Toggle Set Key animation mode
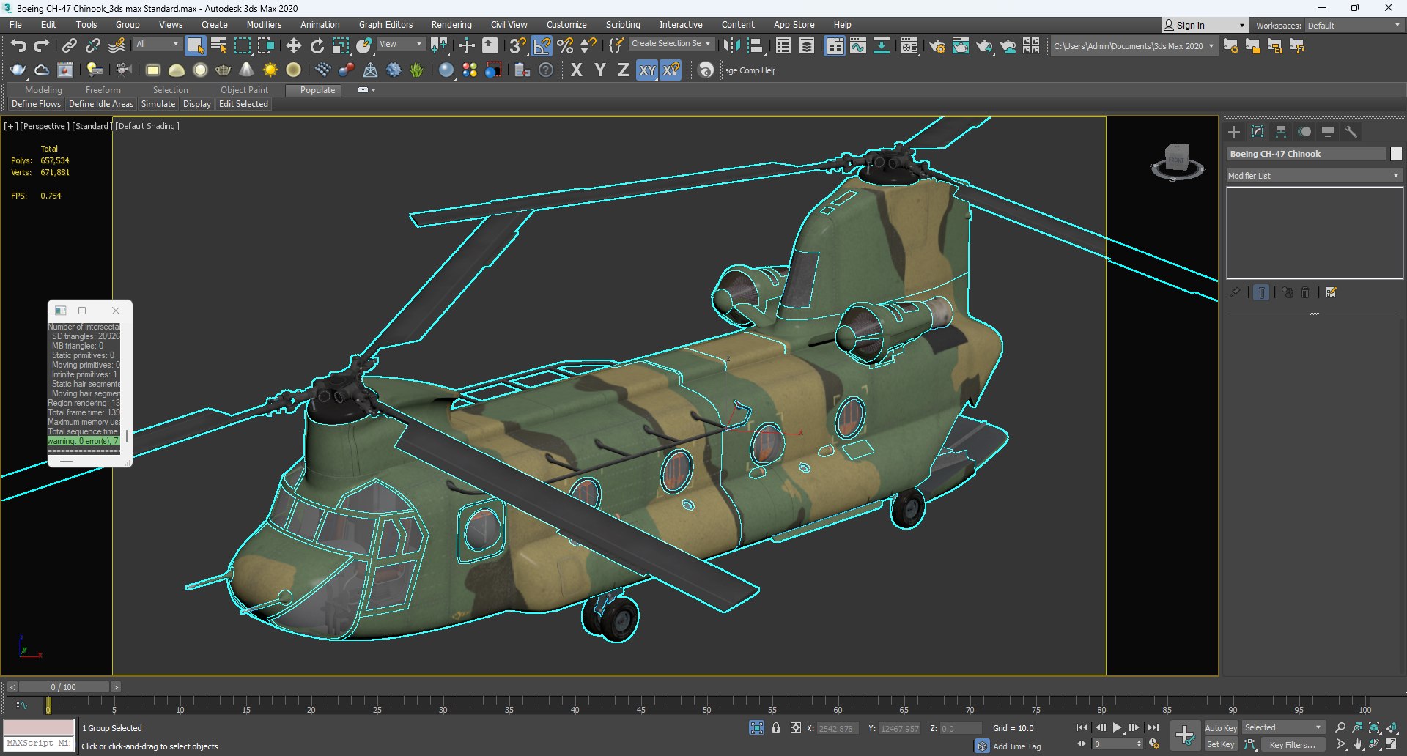Image resolution: width=1407 pixels, height=756 pixels. click(1221, 744)
